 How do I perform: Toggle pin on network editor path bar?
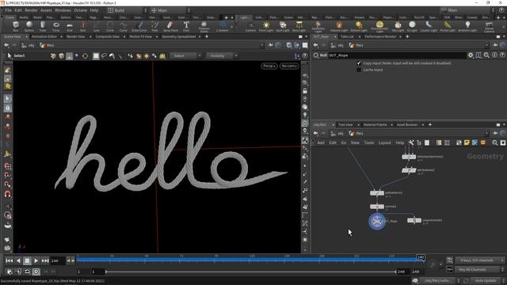(495, 133)
